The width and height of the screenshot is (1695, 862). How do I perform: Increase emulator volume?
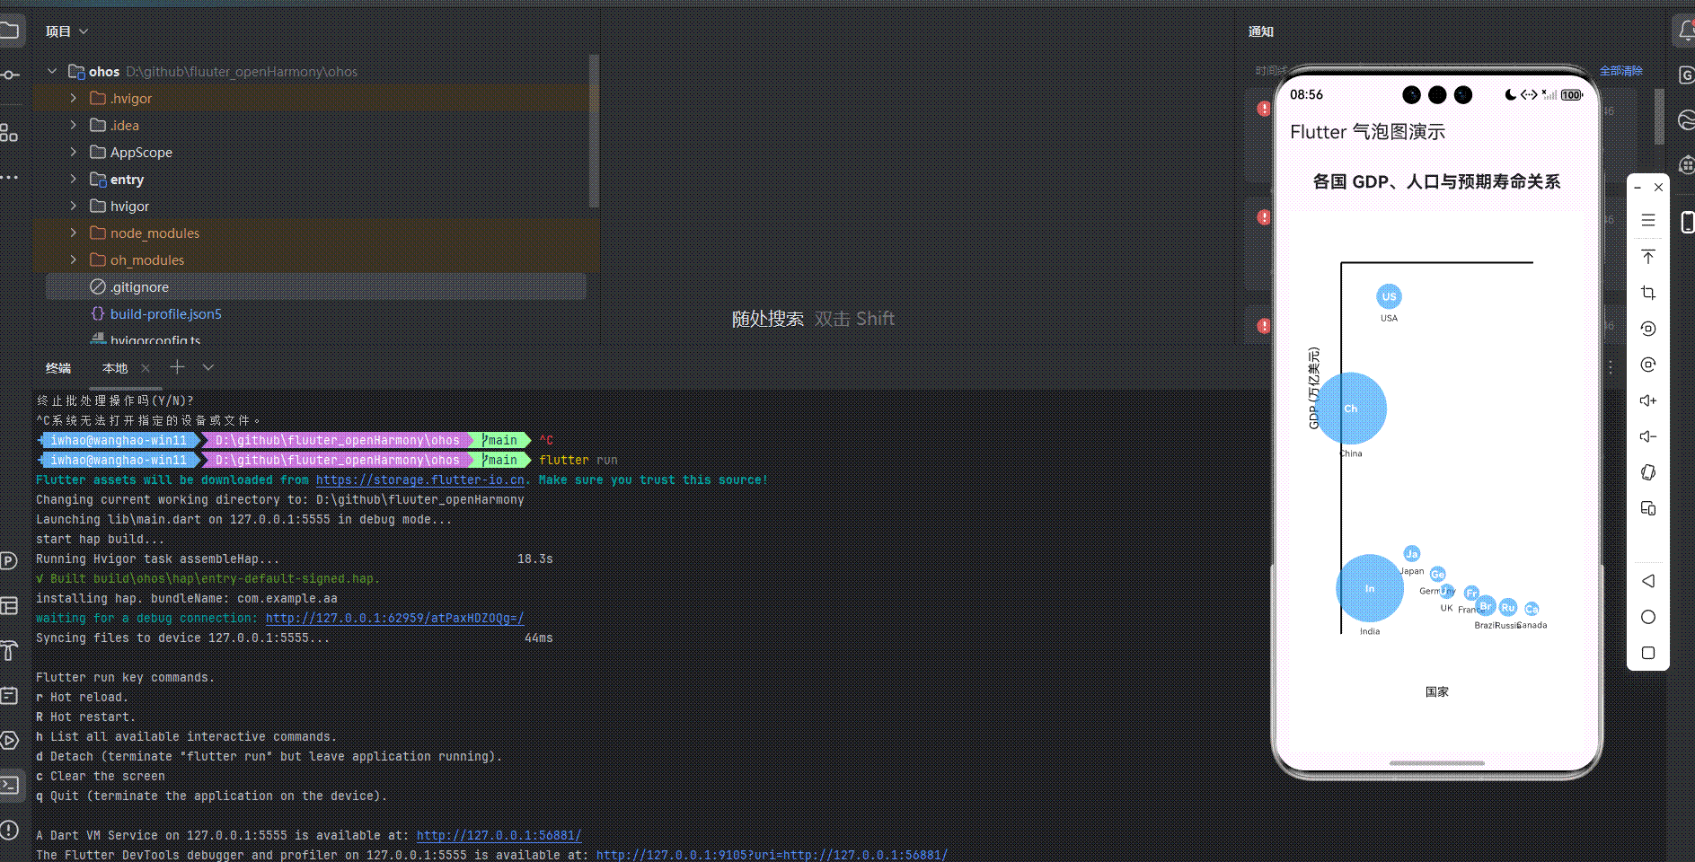tap(1648, 400)
